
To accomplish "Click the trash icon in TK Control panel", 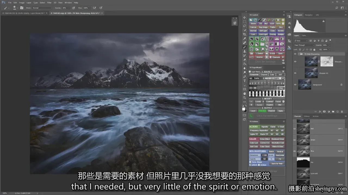I will click(x=251, y=49).
